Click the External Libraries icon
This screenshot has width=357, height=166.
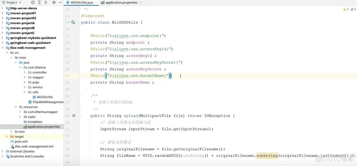7,151
